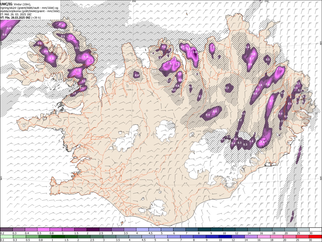This screenshot has width=322, height=242.
Task: Select the bright red lower-row swatch starting at 30
Action: 315,236
